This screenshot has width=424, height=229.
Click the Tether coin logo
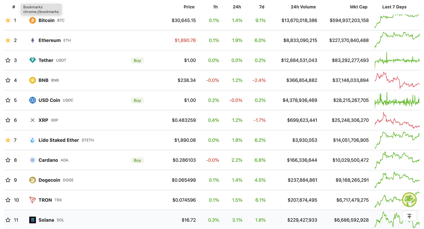tap(33, 60)
